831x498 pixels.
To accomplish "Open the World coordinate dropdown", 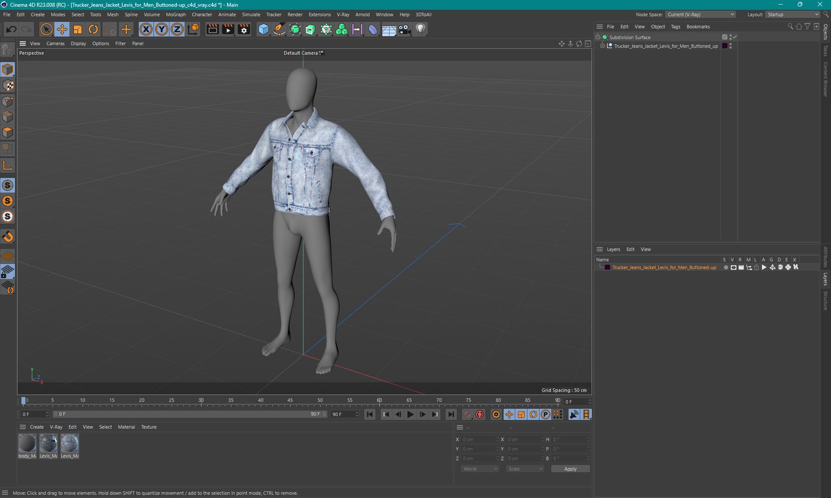I will click(480, 469).
